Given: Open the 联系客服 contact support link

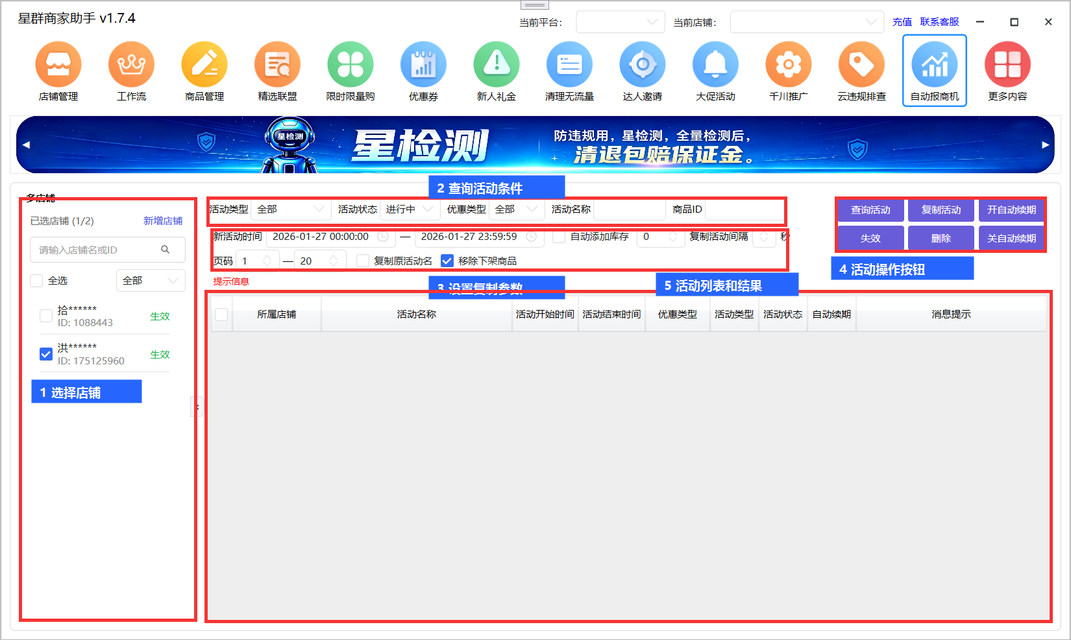Looking at the screenshot, I should pyautogui.click(x=939, y=22).
